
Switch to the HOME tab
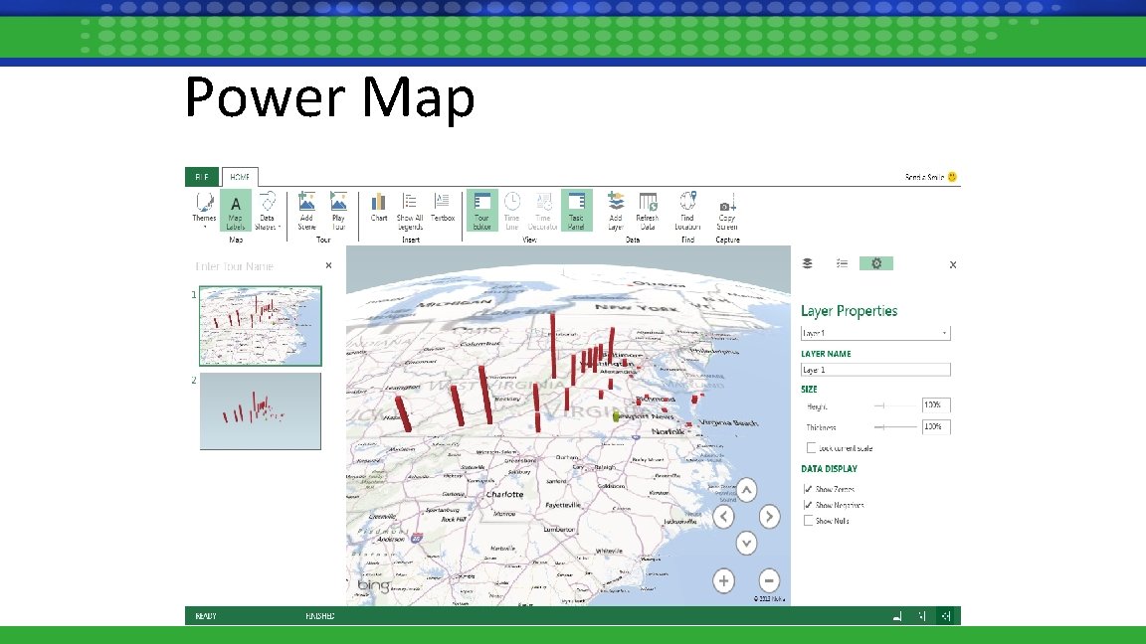click(x=240, y=177)
